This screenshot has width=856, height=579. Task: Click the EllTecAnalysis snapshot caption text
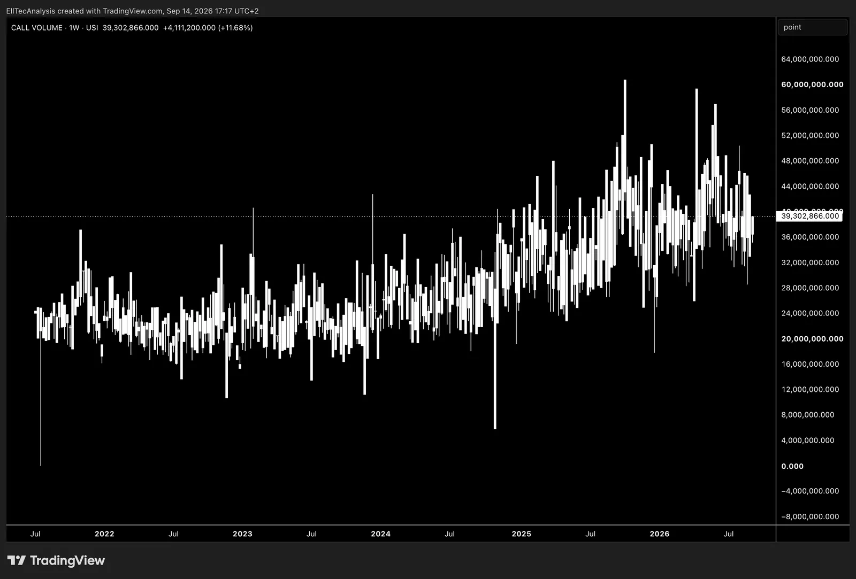tap(132, 11)
